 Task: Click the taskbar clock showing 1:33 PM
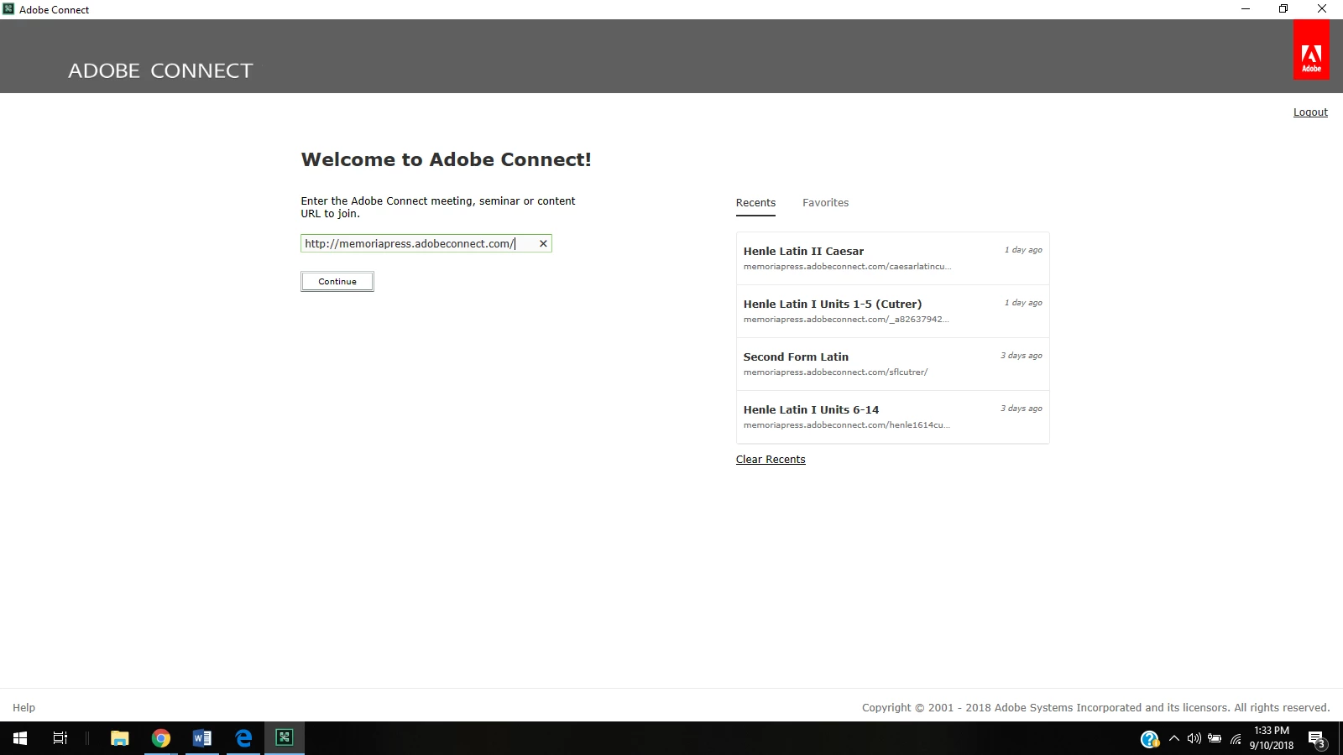[1272, 738]
